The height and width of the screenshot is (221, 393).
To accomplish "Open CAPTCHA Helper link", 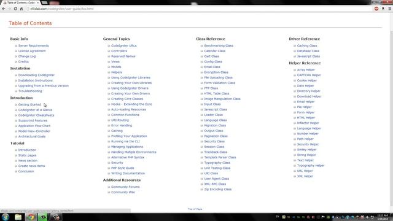I will click(x=309, y=75).
